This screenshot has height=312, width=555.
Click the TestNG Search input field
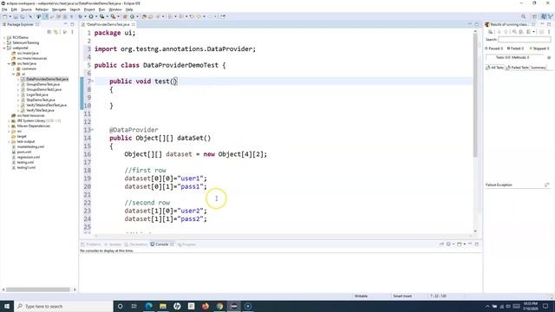pyautogui.click(x=525, y=40)
